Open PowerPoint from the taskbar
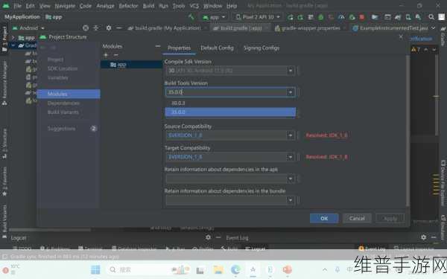 point(288,269)
